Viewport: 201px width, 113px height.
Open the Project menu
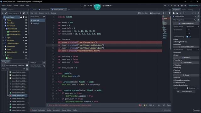pyautogui.click(x=10, y=5)
